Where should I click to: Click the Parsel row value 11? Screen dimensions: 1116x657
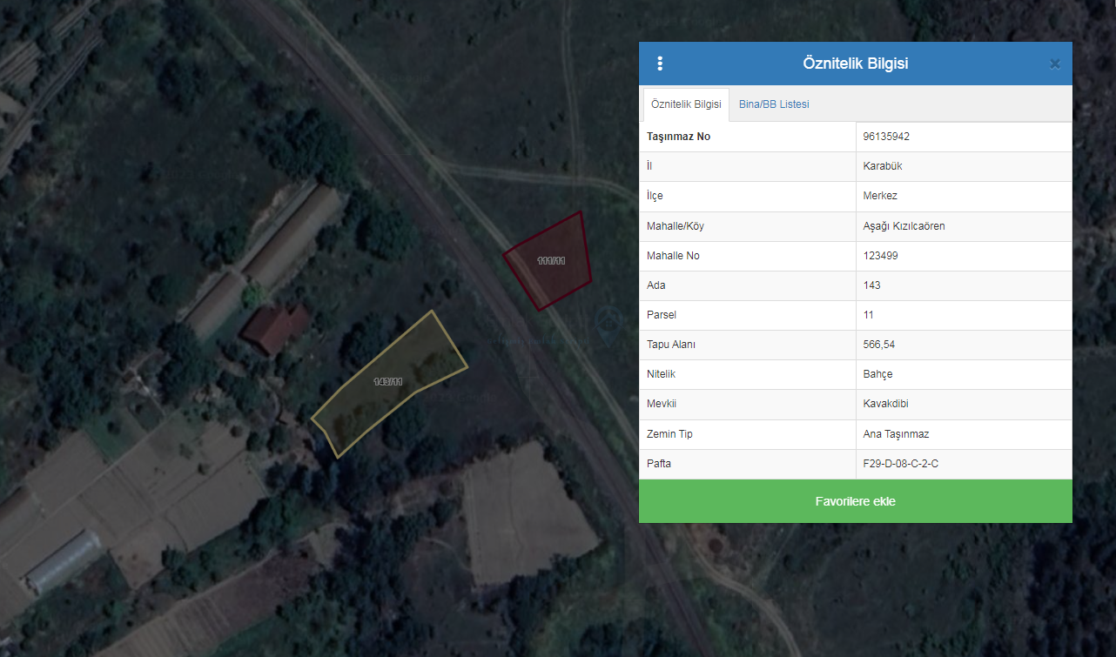tap(868, 315)
